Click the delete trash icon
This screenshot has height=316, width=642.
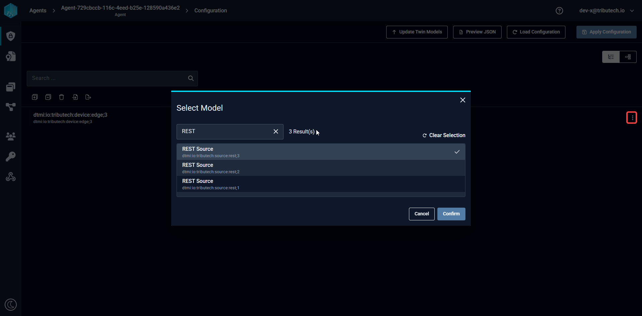pos(62,97)
